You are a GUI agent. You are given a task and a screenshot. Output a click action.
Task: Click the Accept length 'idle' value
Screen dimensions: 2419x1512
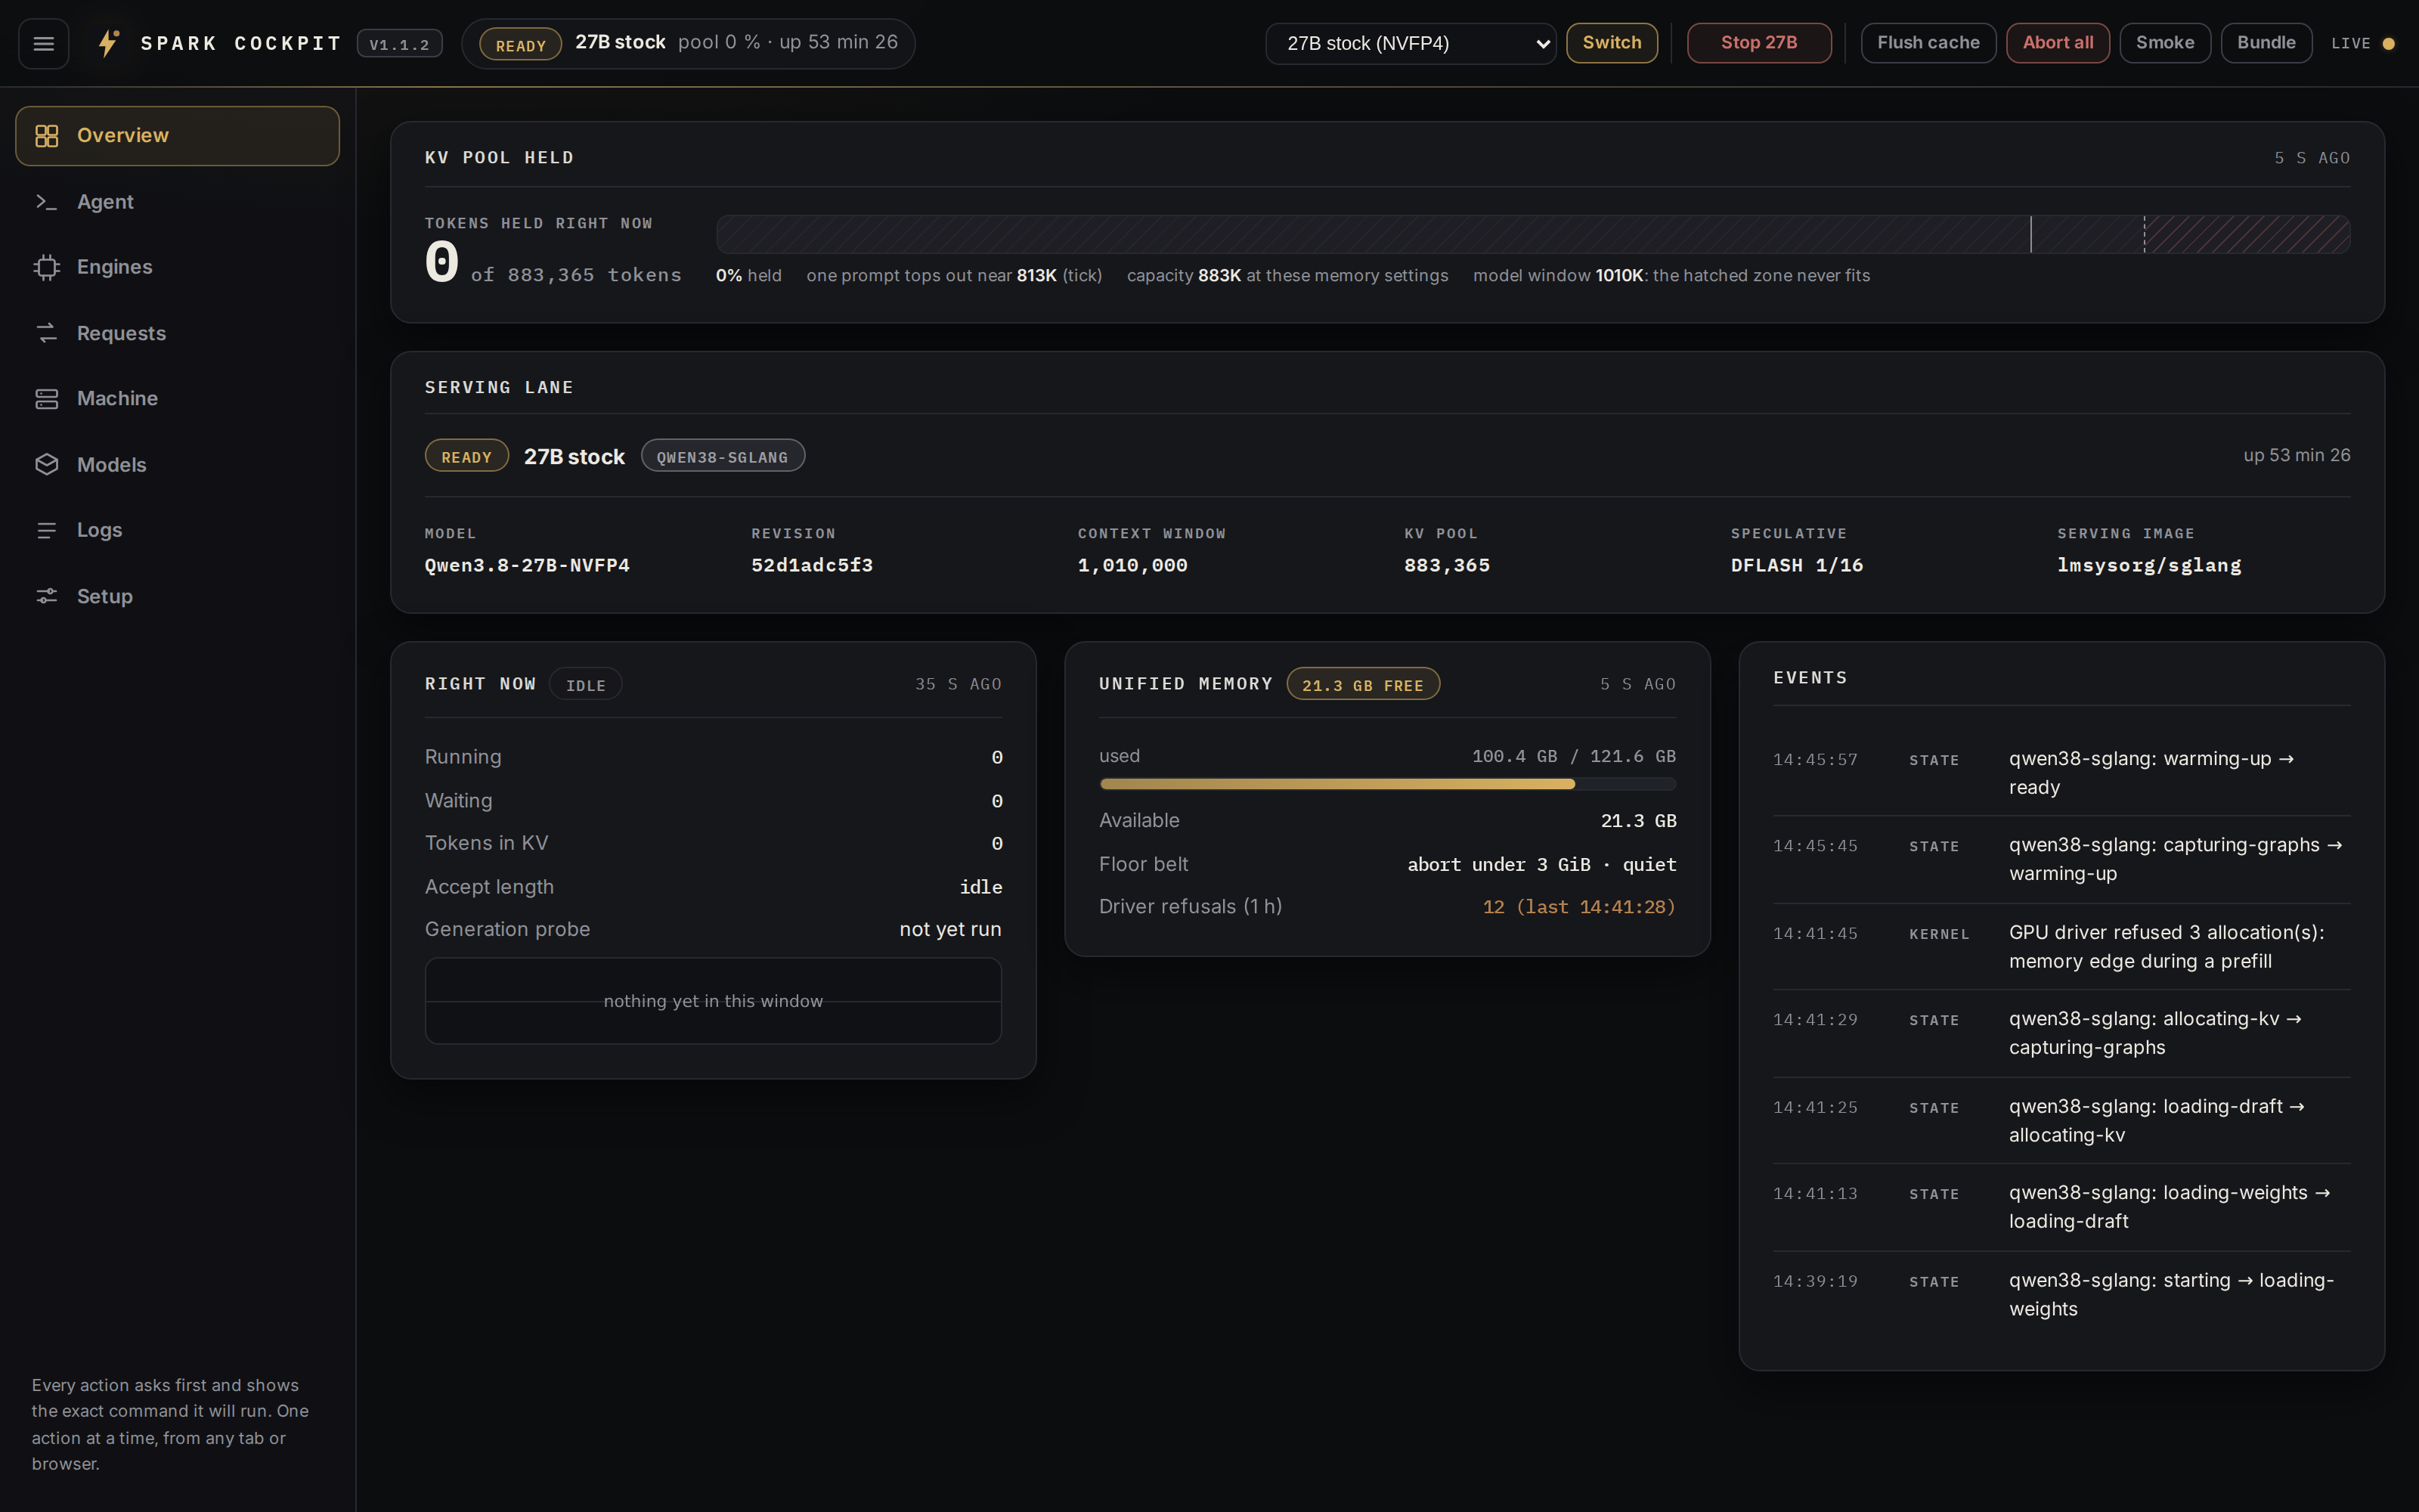pos(980,887)
